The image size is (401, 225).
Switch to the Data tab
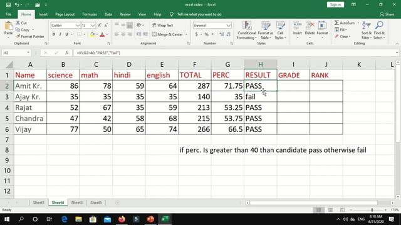108,14
